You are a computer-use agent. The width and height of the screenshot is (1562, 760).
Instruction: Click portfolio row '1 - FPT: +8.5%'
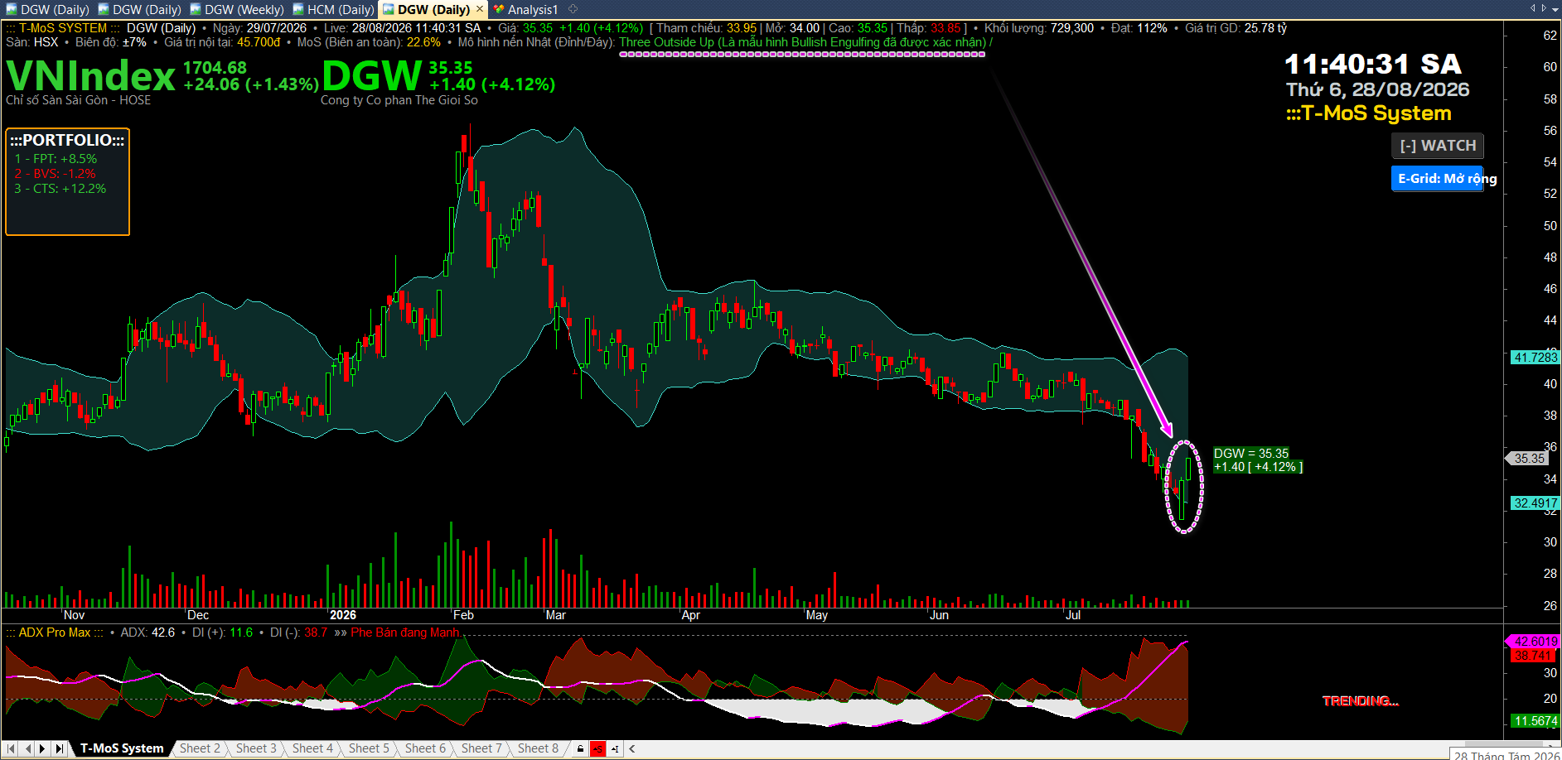(56, 159)
